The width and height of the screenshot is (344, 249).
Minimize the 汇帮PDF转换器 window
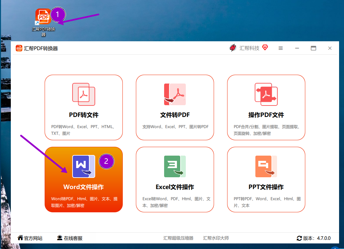(297, 48)
